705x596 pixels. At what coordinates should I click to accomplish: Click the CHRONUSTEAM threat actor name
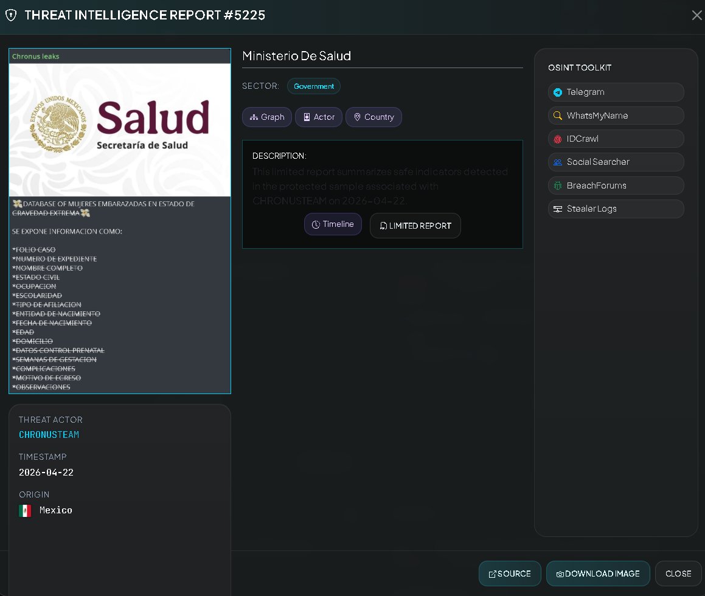click(x=49, y=435)
